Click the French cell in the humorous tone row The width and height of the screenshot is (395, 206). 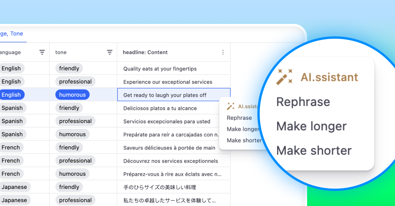tap(12, 174)
